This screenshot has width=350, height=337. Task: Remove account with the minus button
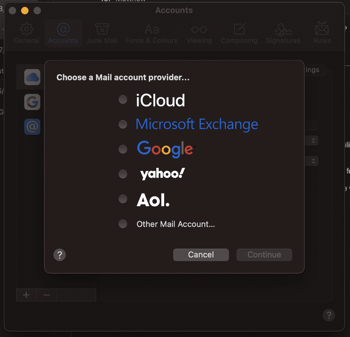(x=47, y=295)
